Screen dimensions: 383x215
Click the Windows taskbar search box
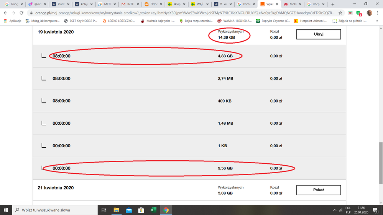[x=55, y=210]
